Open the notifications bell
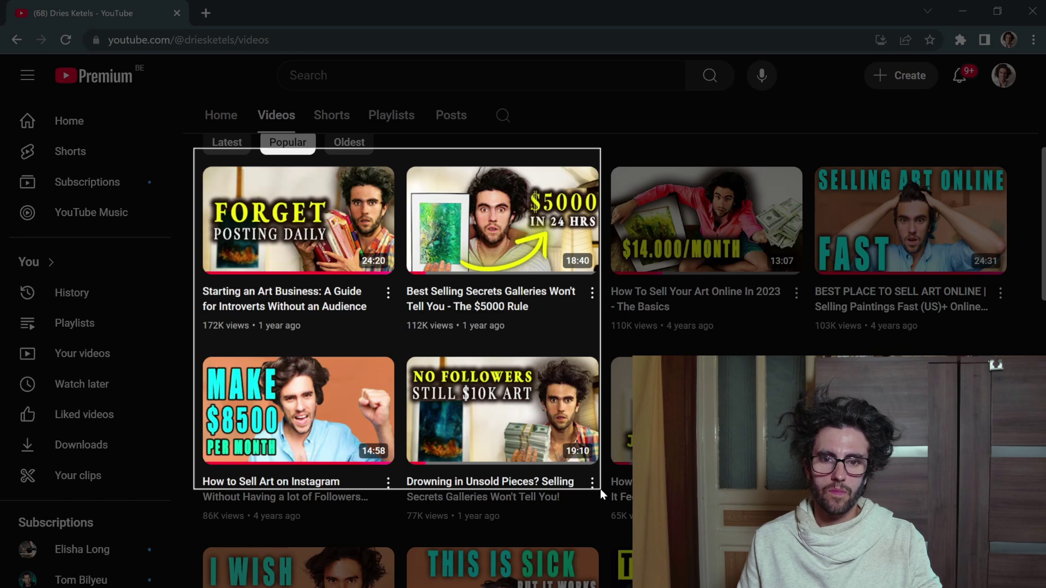 [x=959, y=76]
